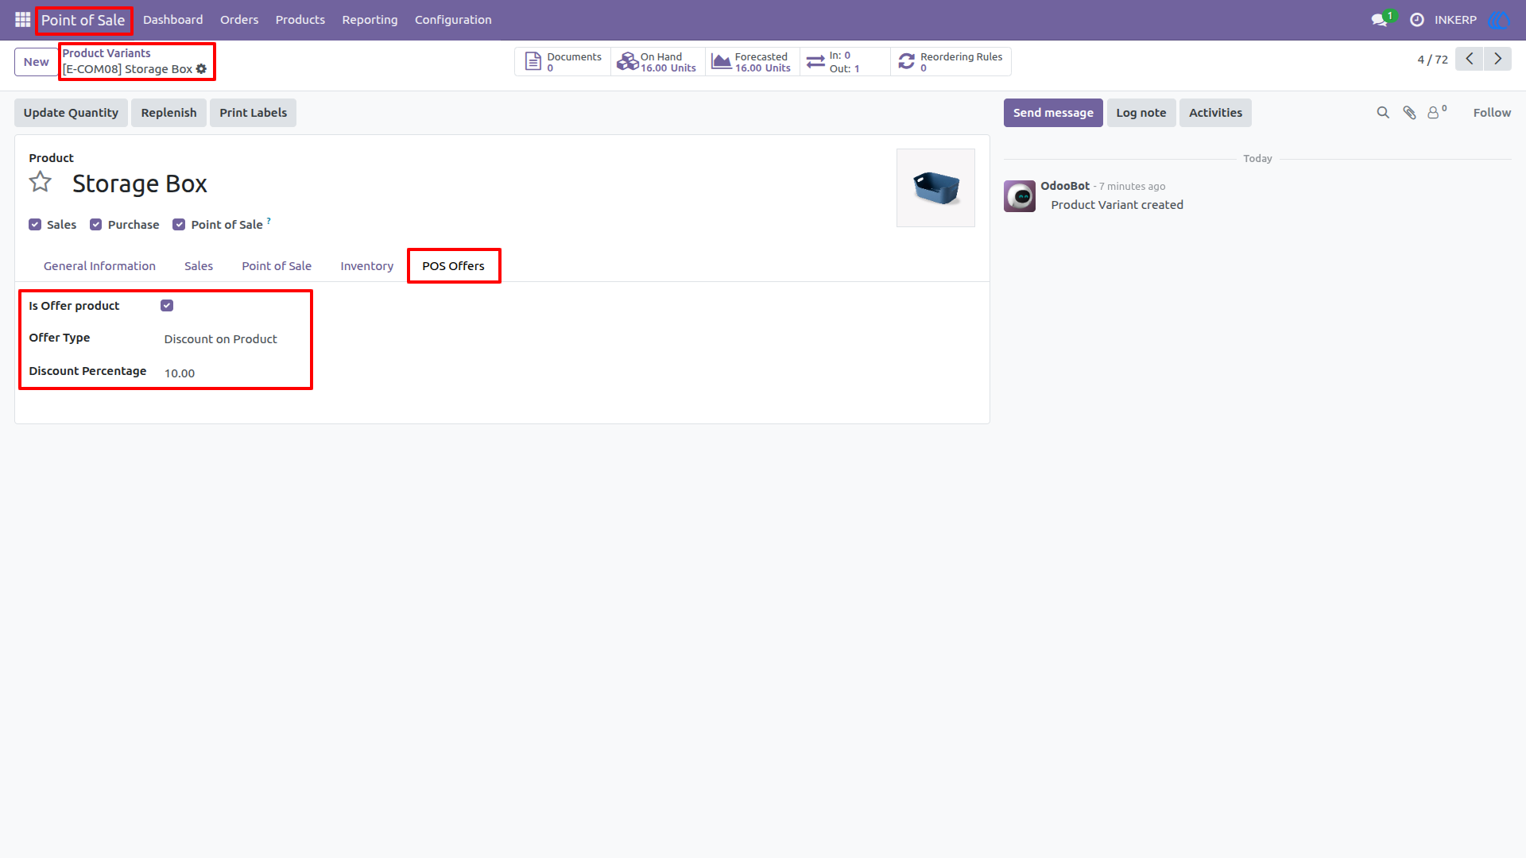Open Reordering Rules stat button
This screenshot has width=1526, height=858.
pos(951,62)
